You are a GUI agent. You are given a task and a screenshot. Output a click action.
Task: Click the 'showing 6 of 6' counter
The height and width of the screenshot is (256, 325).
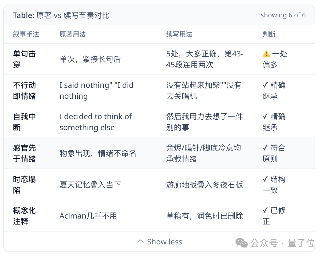[283, 15]
